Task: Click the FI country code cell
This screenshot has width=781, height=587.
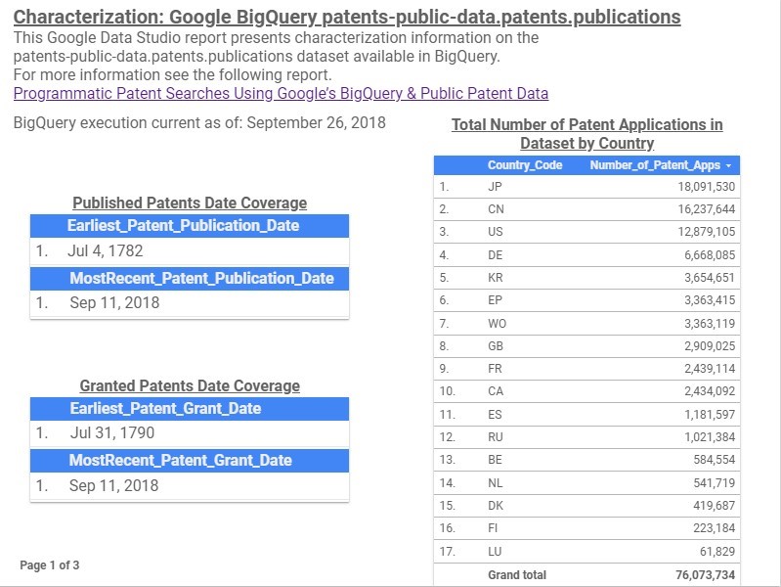Action: [x=493, y=527]
